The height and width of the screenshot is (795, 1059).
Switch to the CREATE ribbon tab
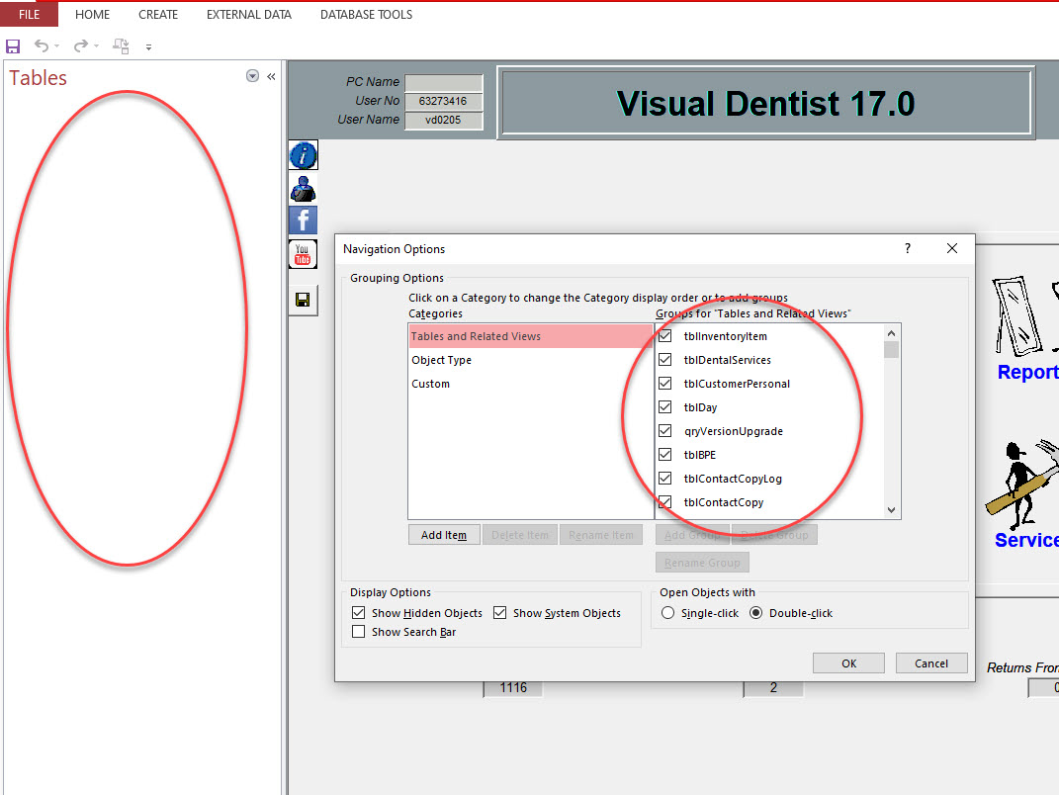pos(158,14)
